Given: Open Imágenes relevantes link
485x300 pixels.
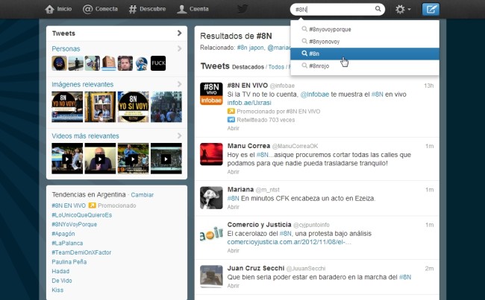Looking at the screenshot, I should click(83, 84).
